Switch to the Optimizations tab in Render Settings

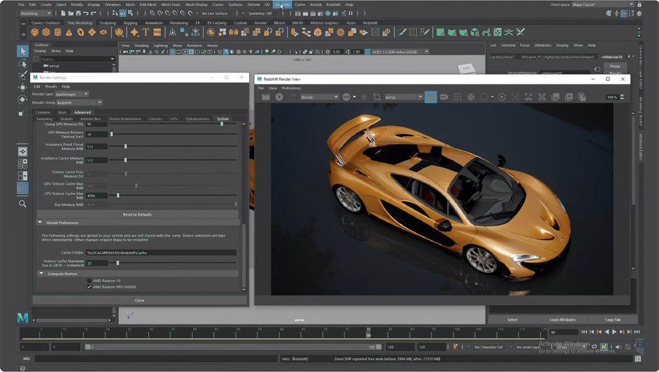(x=200, y=118)
